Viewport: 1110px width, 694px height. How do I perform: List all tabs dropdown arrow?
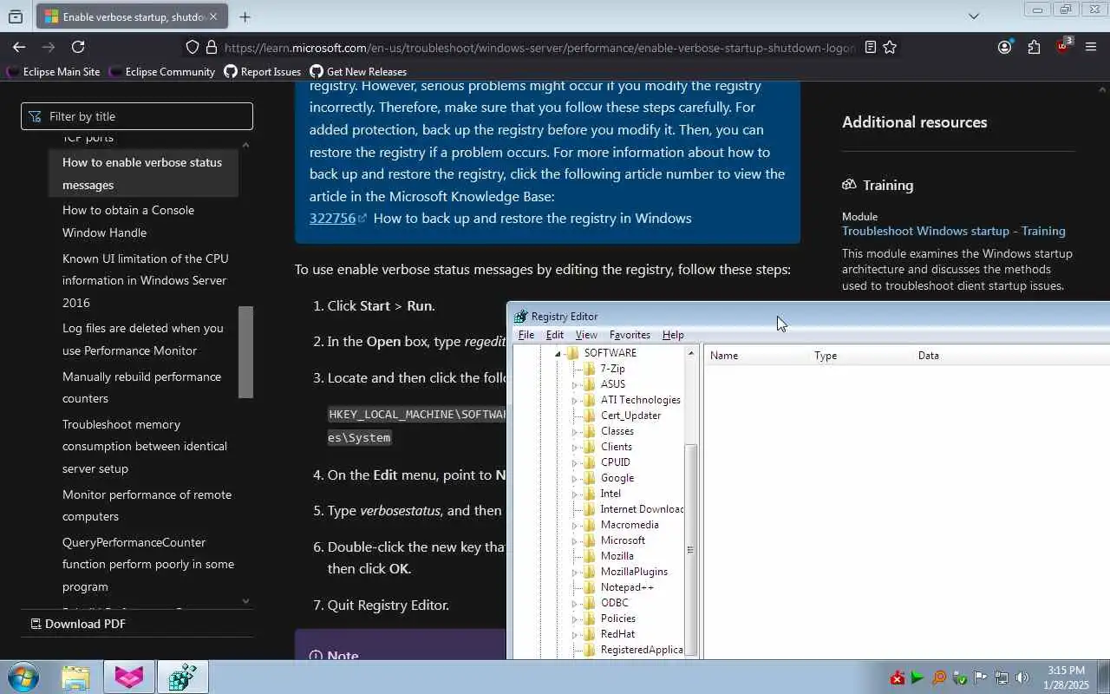tap(974, 16)
